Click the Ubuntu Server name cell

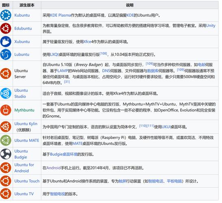pos(27,73)
